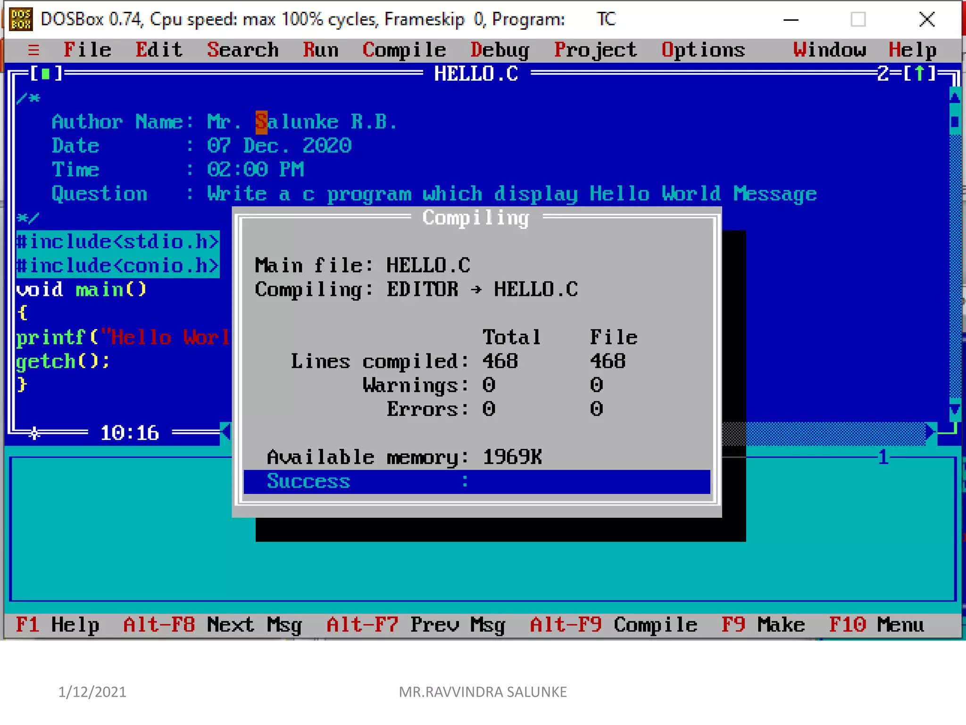Click F10 Menu in the status bar
Viewport: 966px width, 725px height.
click(876, 625)
